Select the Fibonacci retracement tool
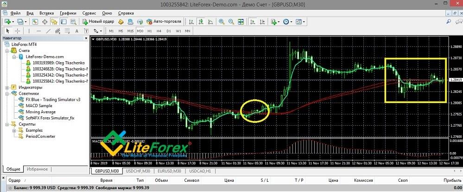Screen dimensions: 463x192 click(x=67, y=31)
